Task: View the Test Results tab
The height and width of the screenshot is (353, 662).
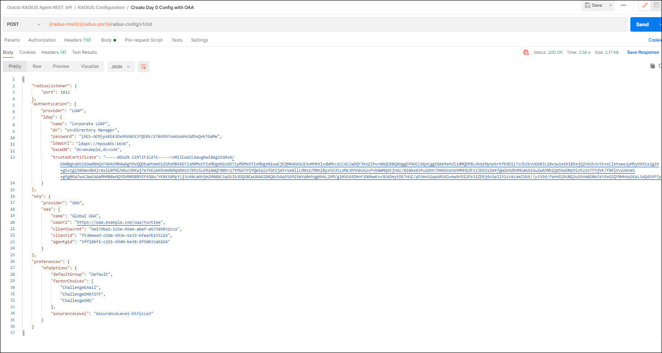Action: point(85,52)
